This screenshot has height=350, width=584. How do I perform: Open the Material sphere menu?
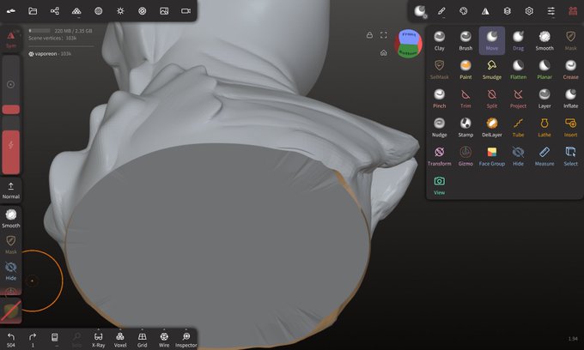[x=98, y=11]
